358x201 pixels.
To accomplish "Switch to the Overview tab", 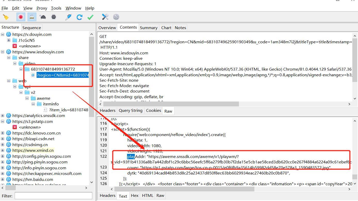I will coord(107,28).
